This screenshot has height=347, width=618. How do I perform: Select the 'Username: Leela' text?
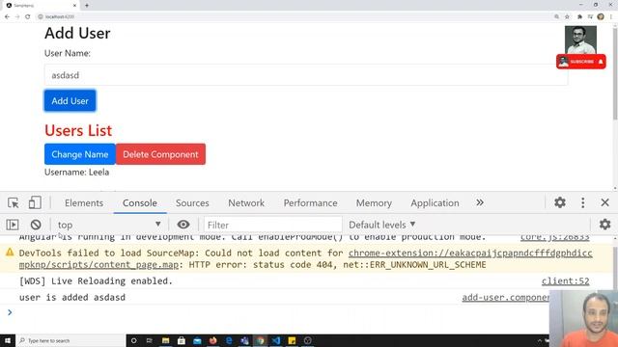77,172
